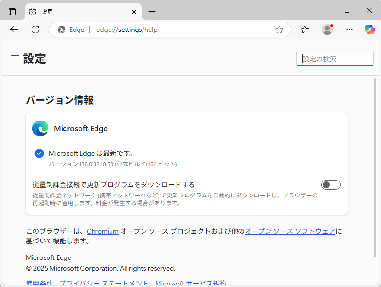Toggle 従量制課金接続で更新プログラムをダウンロードする switch
This screenshot has width=381, height=287.
tap(331, 185)
